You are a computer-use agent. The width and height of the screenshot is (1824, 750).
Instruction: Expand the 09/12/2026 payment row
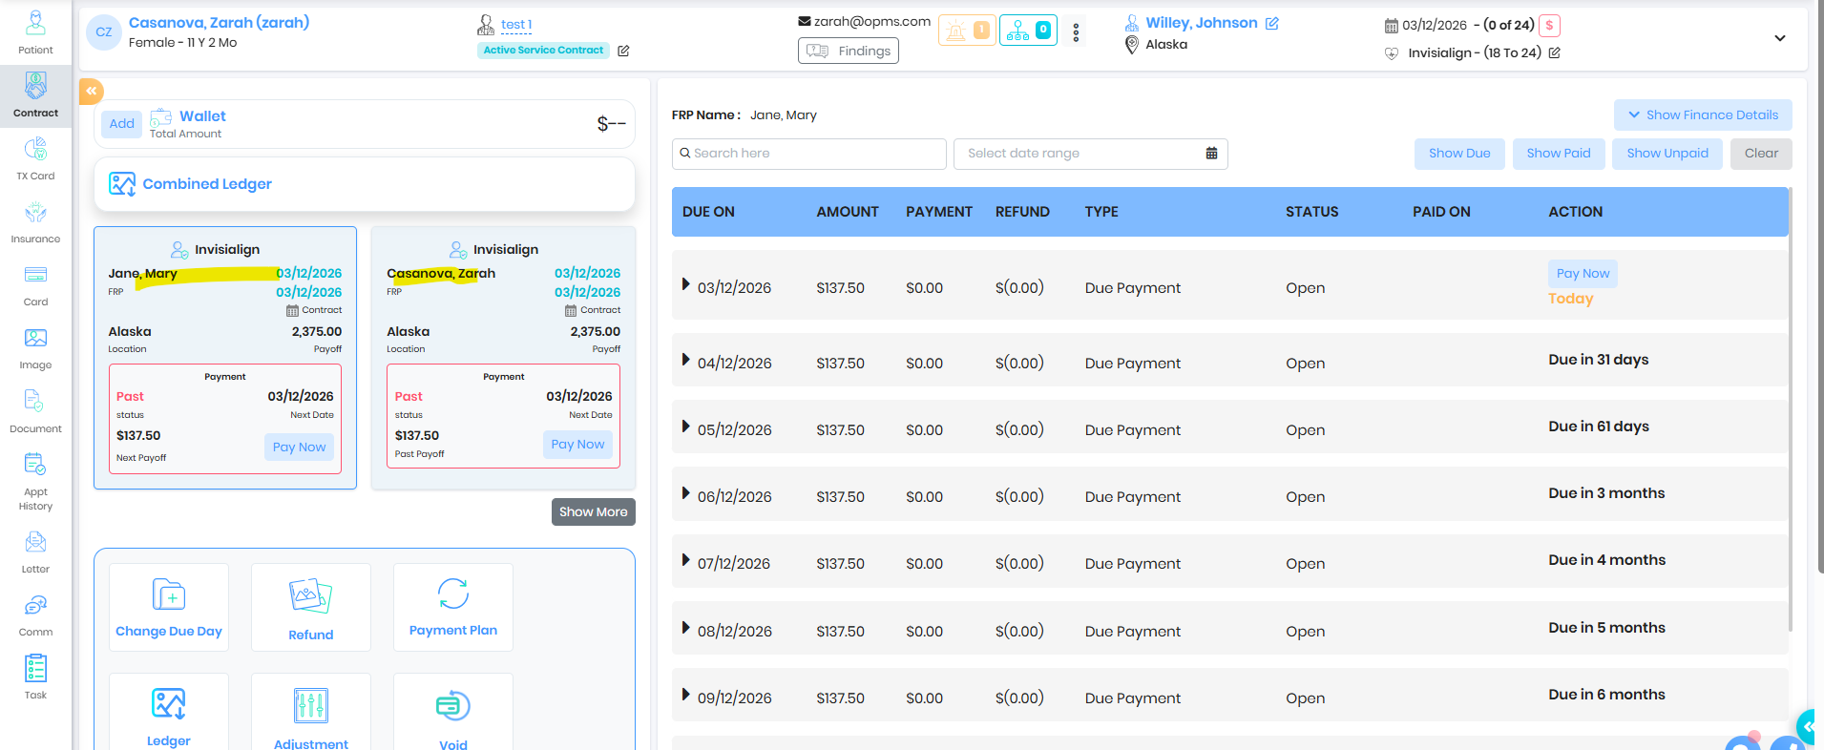(685, 695)
